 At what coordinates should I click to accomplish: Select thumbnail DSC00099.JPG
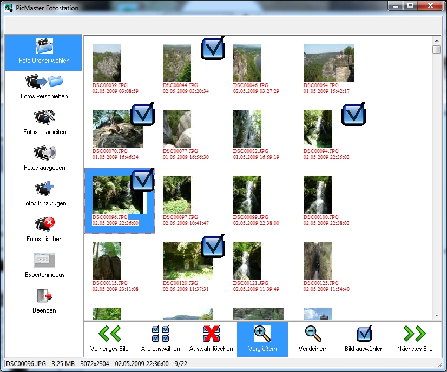point(247,195)
